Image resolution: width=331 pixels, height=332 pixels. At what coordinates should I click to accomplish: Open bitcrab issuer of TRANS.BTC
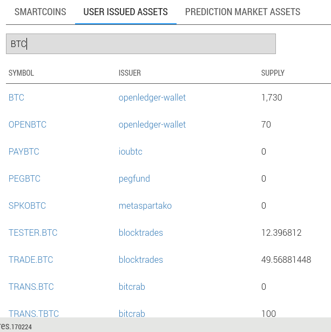coord(132,287)
